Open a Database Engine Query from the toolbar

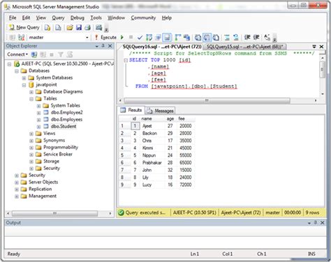pos(47,27)
